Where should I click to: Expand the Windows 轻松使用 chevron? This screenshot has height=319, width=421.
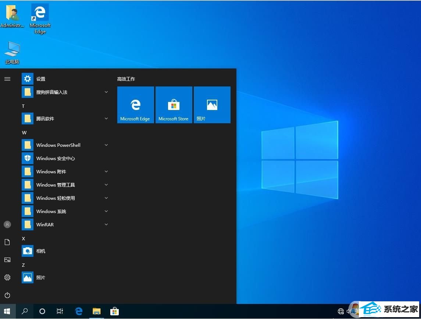click(x=106, y=198)
